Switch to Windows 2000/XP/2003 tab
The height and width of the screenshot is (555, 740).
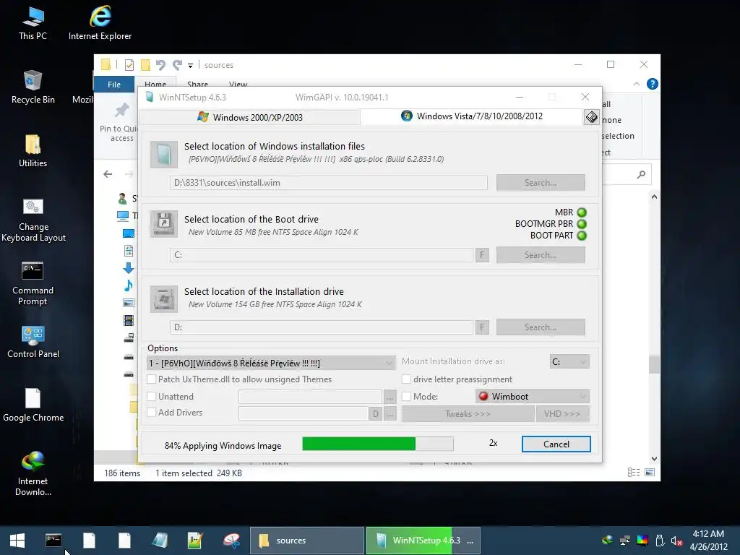click(250, 117)
